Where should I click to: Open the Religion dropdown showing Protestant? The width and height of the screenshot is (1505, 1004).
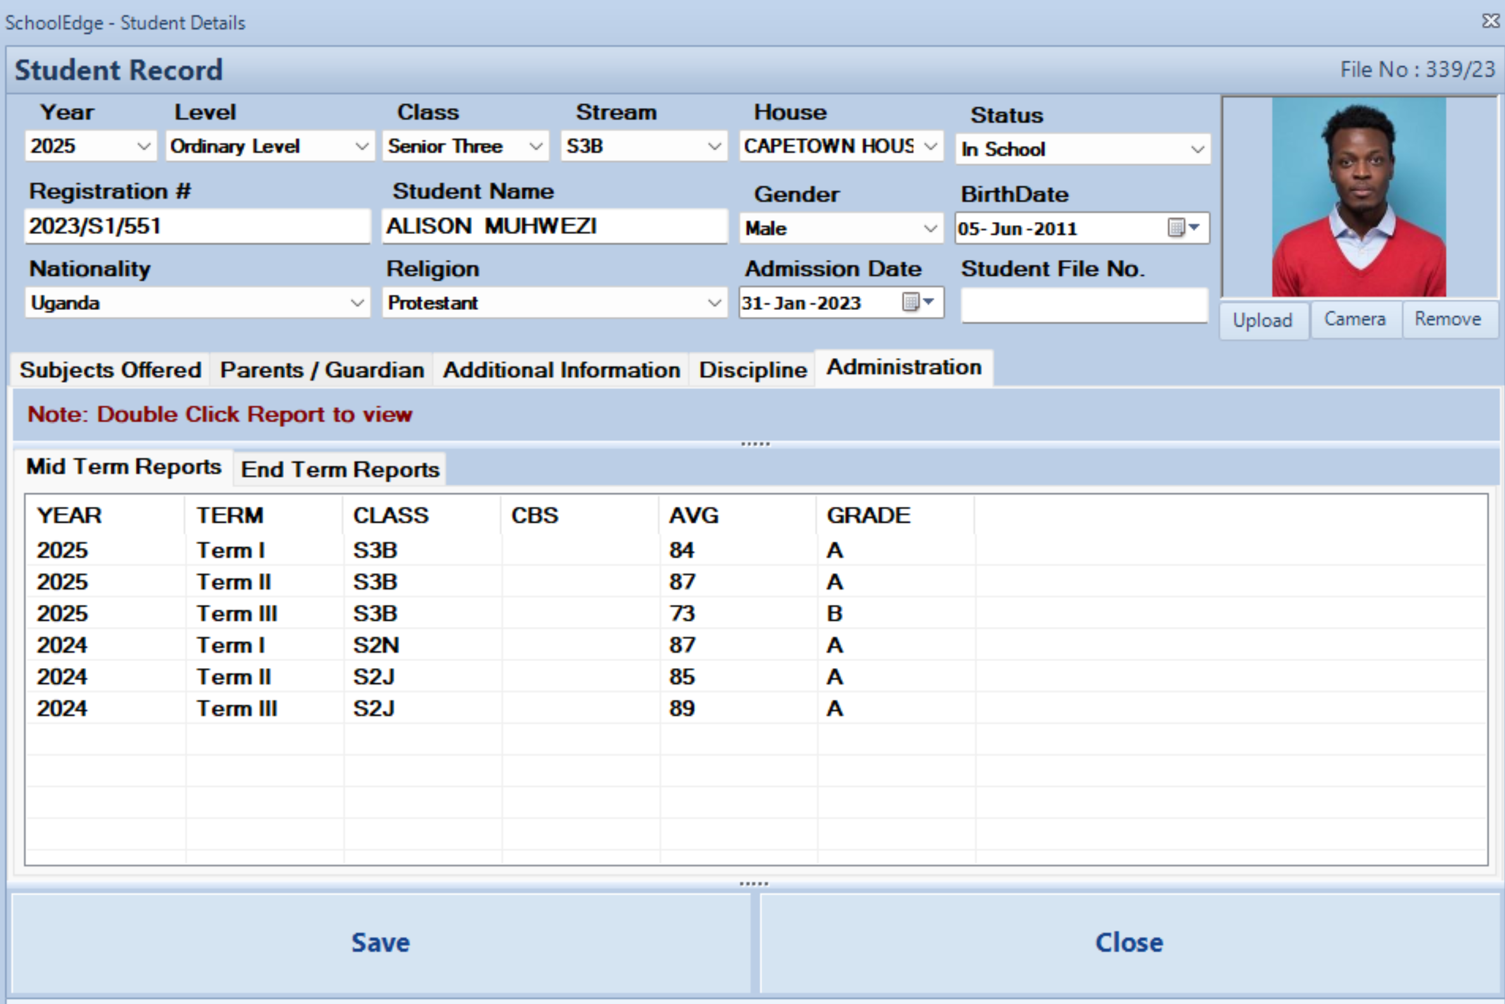pyautogui.click(x=714, y=303)
